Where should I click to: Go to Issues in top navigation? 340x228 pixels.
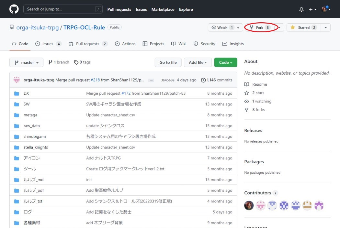(x=141, y=9)
